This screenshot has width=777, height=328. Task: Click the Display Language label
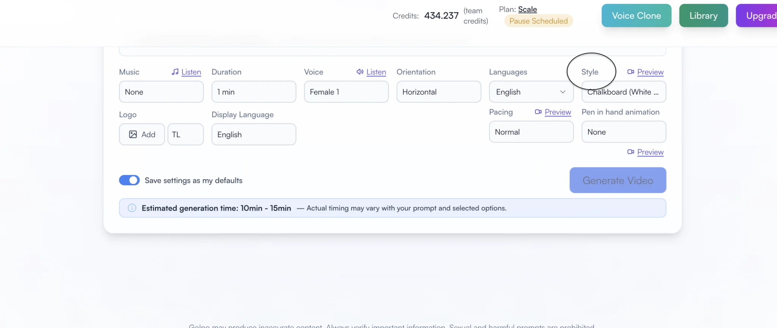[x=242, y=115]
